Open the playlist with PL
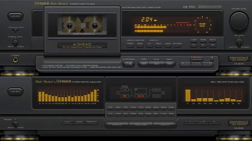Image resolution: width=252 pixels, height=141 pixels. click(194, 47)
